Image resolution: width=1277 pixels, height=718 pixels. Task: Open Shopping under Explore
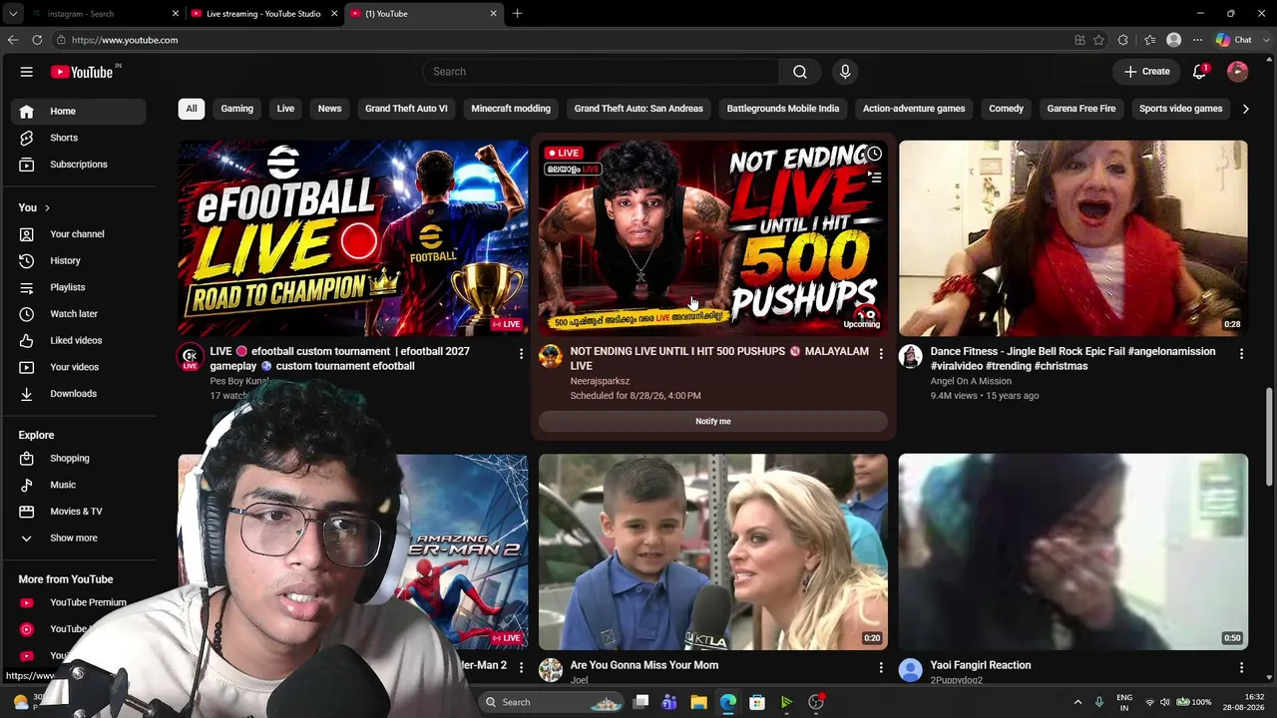pyautogui.click(x=80, y=459)
